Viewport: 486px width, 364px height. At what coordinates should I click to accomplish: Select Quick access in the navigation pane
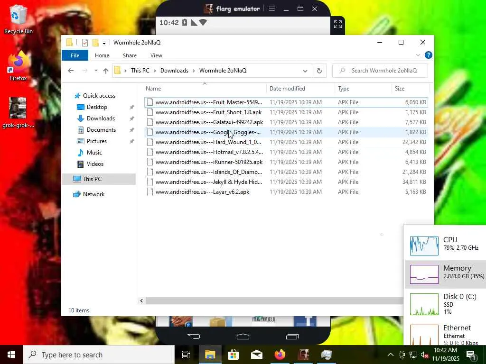(99, 96)
